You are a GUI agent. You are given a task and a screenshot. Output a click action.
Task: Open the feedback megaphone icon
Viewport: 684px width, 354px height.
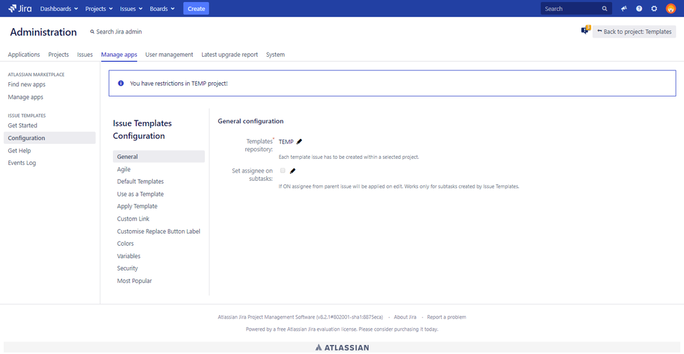pyautogui.click(x=624, y=9)
